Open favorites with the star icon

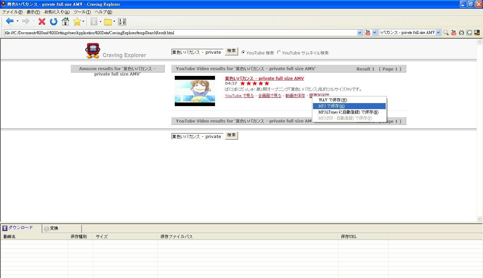coord(77,21)
